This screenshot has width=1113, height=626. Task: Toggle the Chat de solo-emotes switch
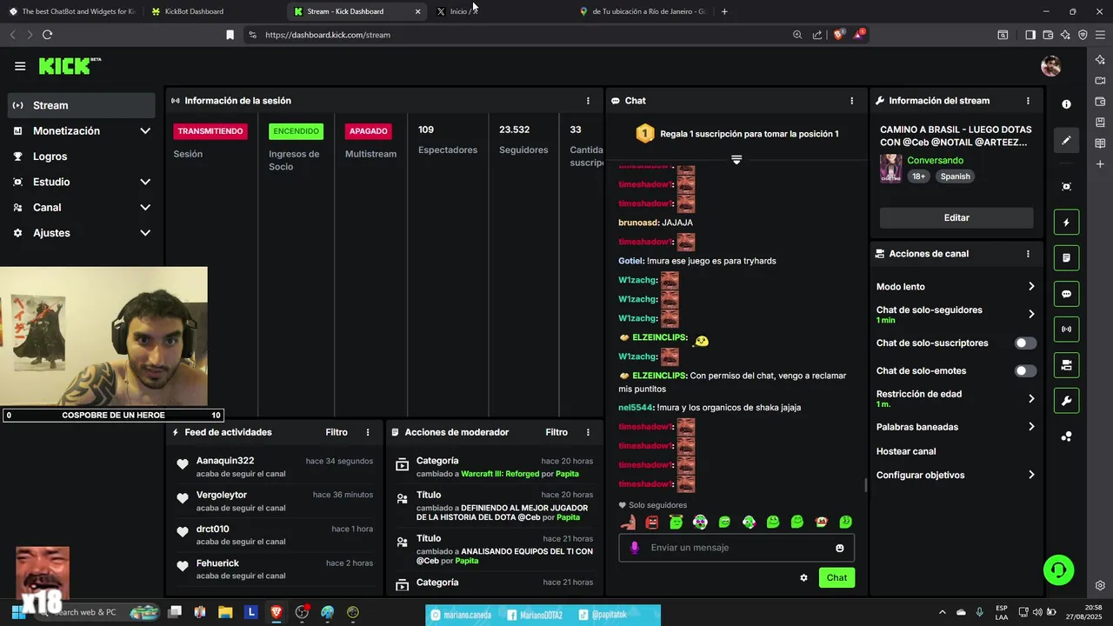[1025, 370]
